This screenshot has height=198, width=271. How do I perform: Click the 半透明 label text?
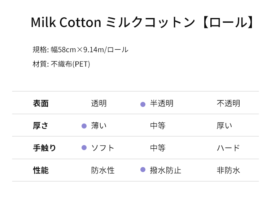[162, 103]
